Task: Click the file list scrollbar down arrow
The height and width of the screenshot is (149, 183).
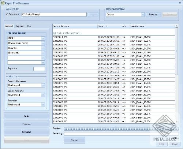Action: 177,122
